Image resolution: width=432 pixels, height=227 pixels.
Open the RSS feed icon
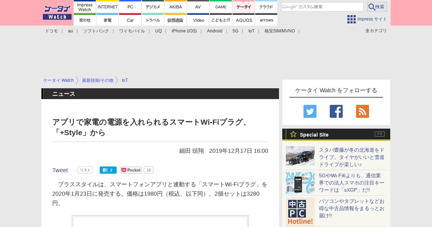click(x=363, y=111)
